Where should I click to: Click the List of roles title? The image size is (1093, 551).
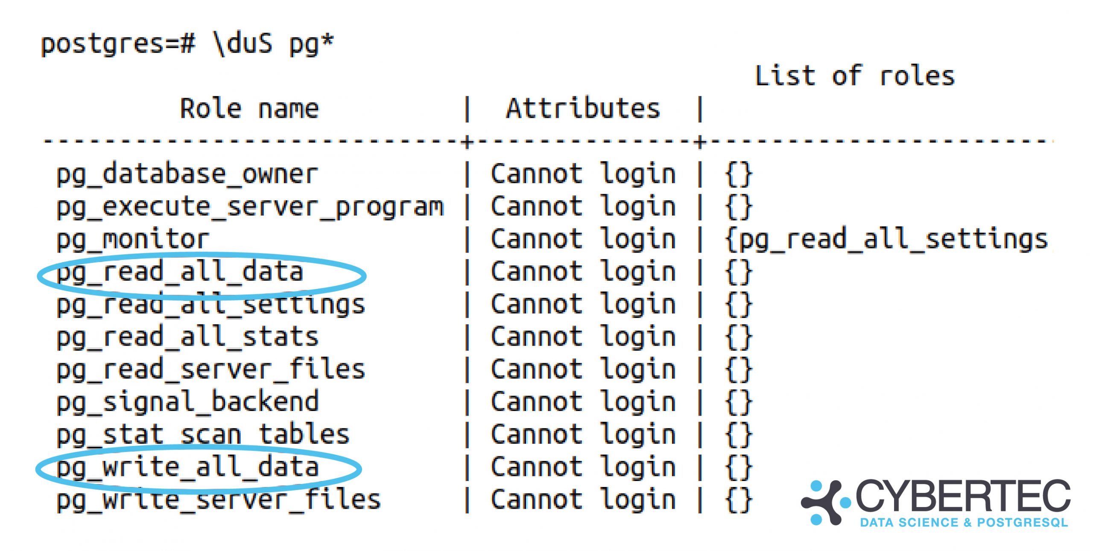click(x=855, y=76)
